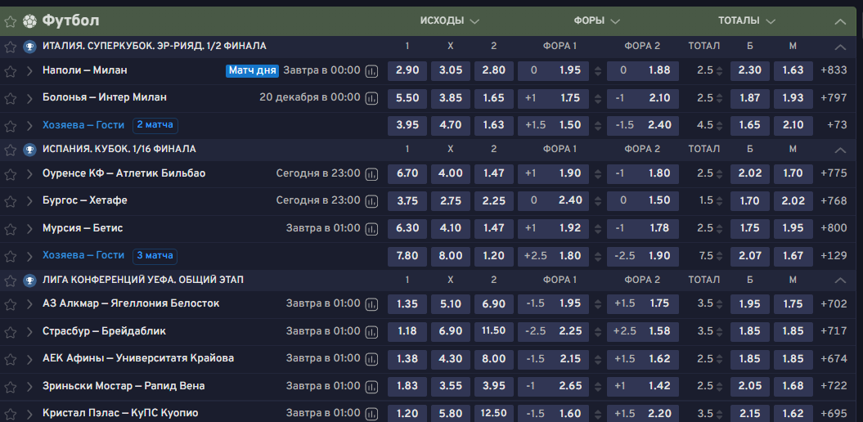
Task: Open statistics icon for Мурсия — Бетис
Action: coord(372,229)
